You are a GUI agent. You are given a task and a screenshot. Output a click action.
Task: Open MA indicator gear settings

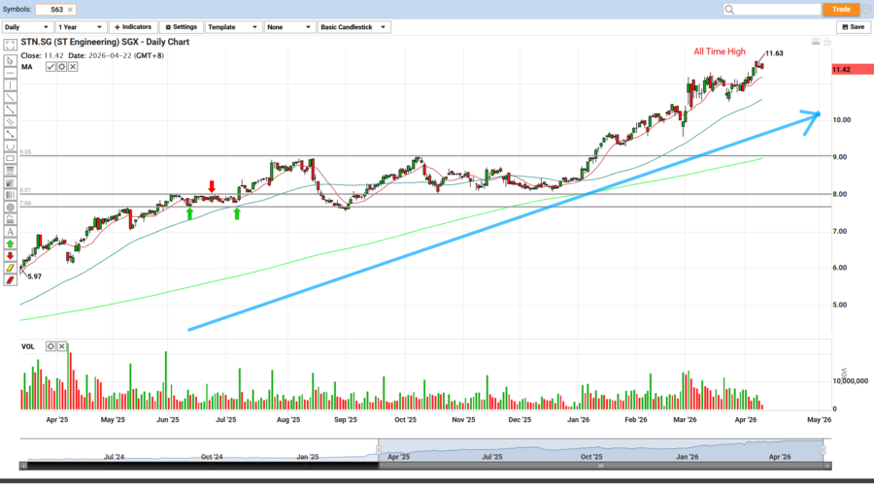[61, 66]
